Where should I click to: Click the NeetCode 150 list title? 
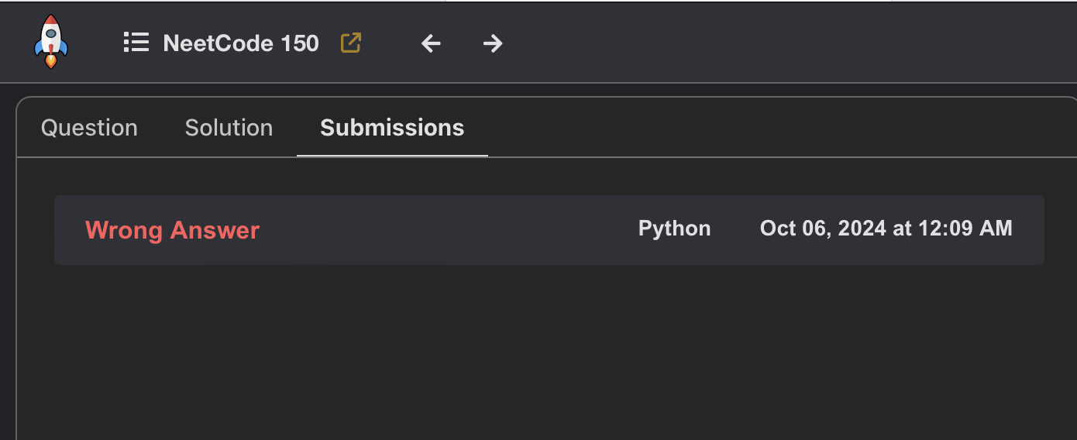[240, 43]
